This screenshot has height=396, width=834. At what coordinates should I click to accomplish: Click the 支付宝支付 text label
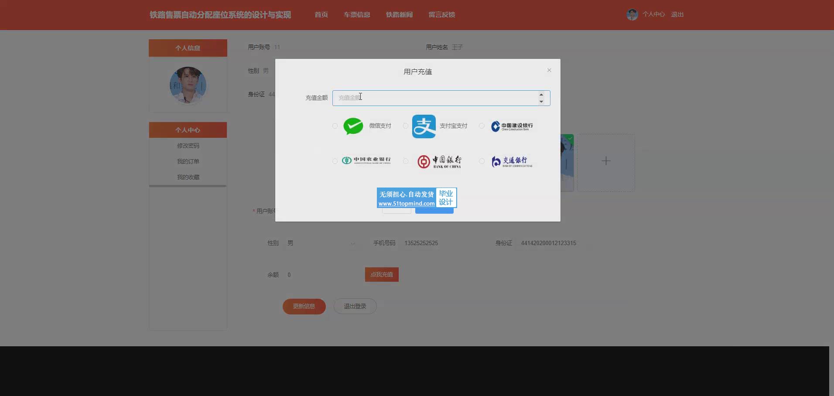point(454,126)
